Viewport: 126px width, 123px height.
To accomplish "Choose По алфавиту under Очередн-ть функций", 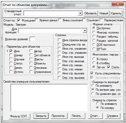I will [x=93, y=86].
